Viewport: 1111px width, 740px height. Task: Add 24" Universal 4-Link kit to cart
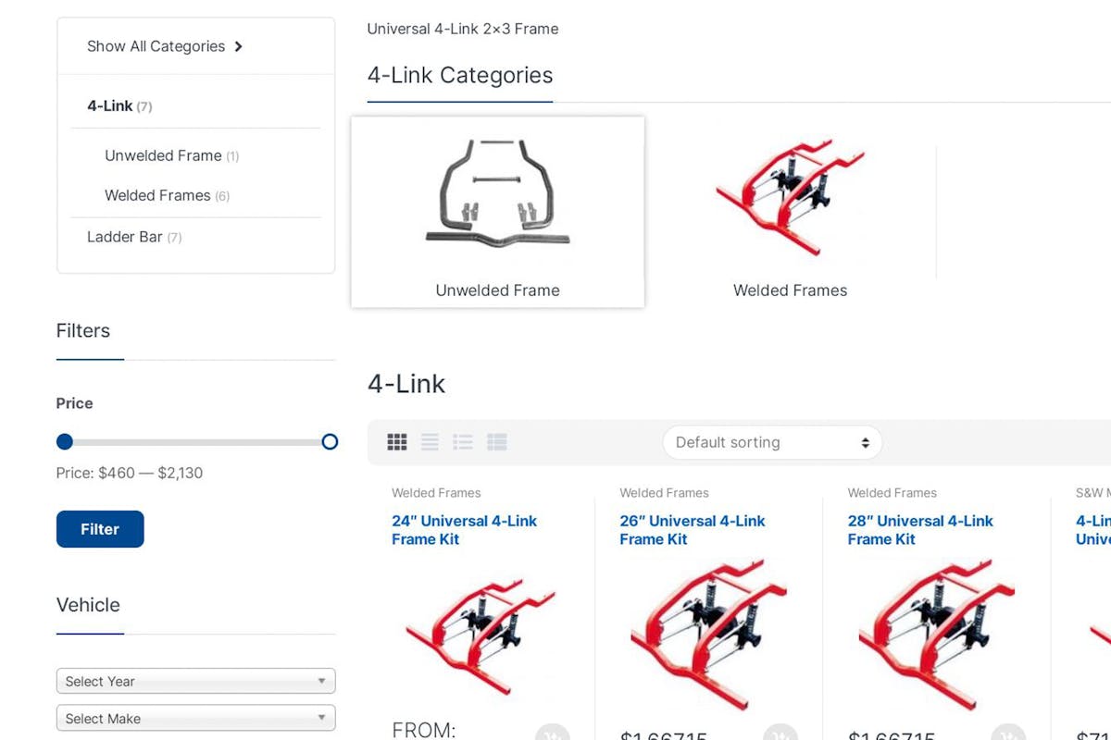552,735
